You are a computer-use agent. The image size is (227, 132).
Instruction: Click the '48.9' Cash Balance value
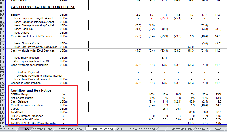pyautogui.click(x=192, y=101)
